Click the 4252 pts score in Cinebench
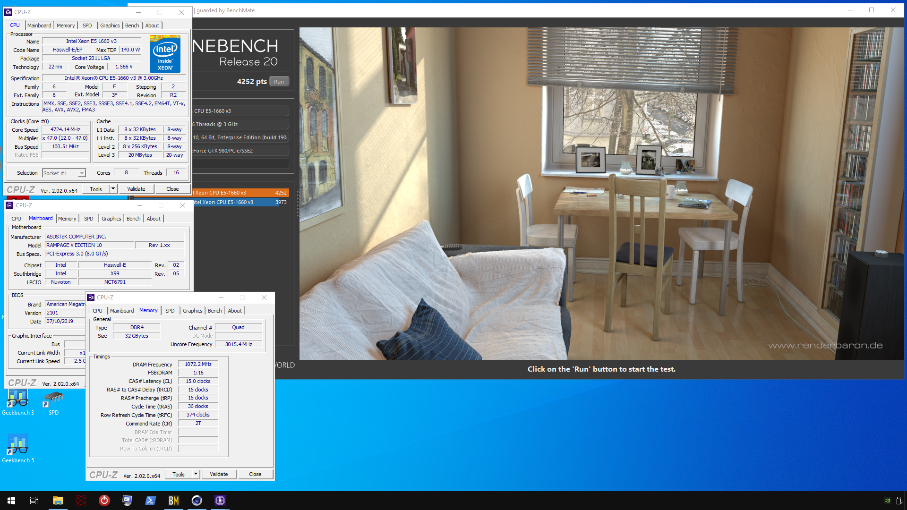Screen dimensions: 907x510 click(252, 82)
